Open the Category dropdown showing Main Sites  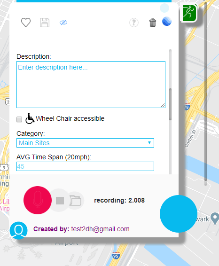click(86, 143)
